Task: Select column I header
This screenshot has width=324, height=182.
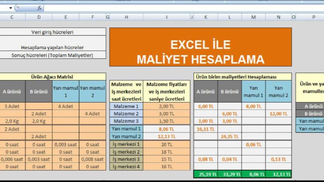Action: [x=167, y=17]
